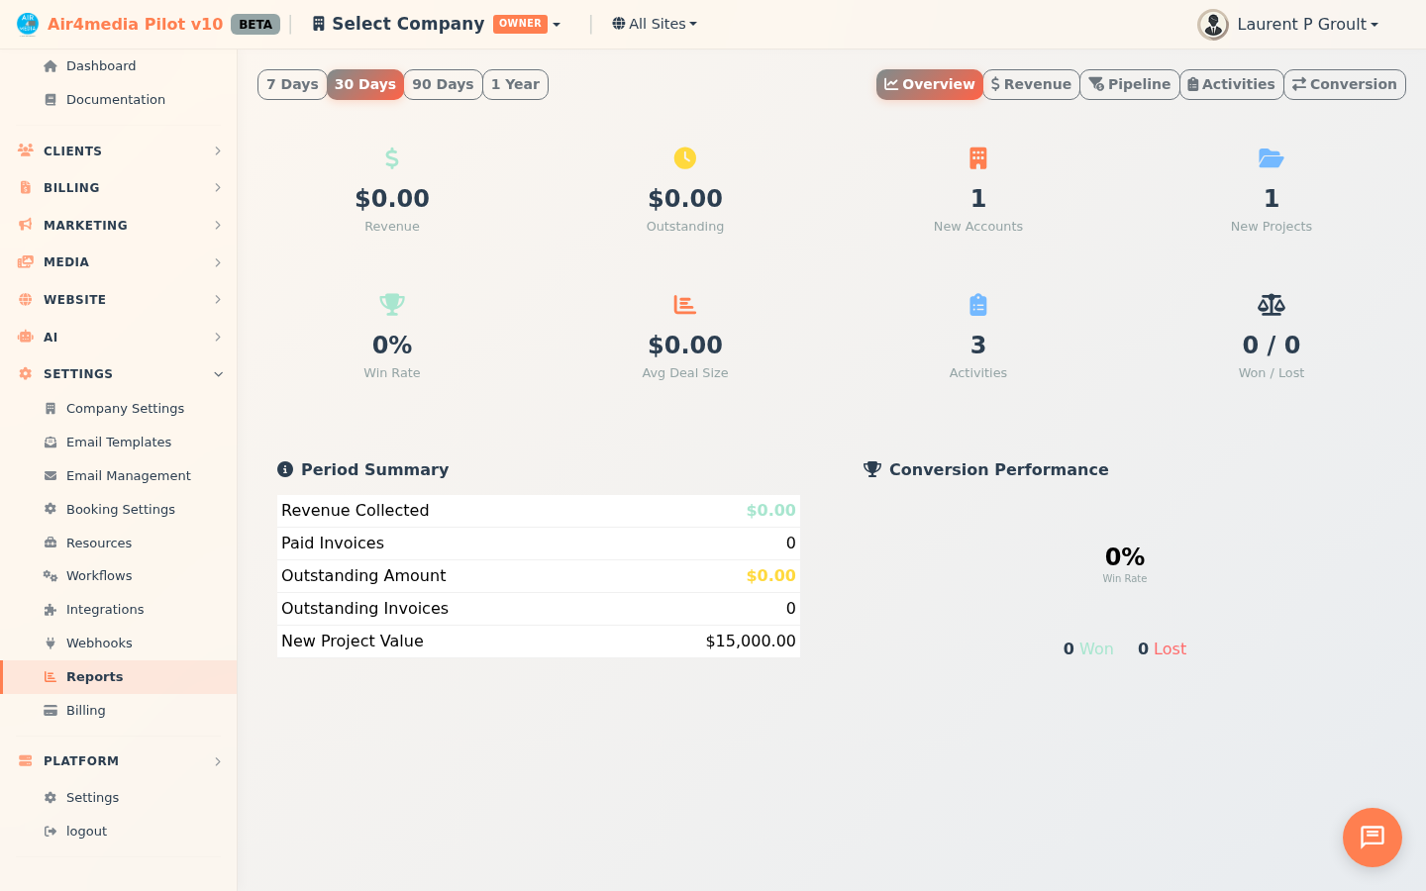Switch to the Conversion tab
1426x891 pixels.
1344,84
